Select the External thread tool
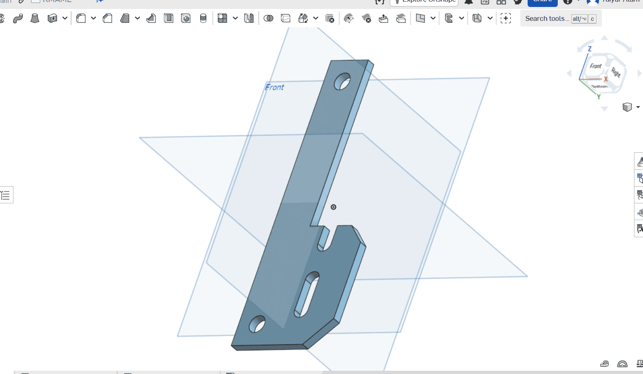This screenshot has width=643, height=374. tap(203, 18)
